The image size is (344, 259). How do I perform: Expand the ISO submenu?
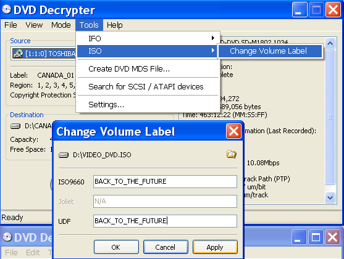(x=148, y=51)
